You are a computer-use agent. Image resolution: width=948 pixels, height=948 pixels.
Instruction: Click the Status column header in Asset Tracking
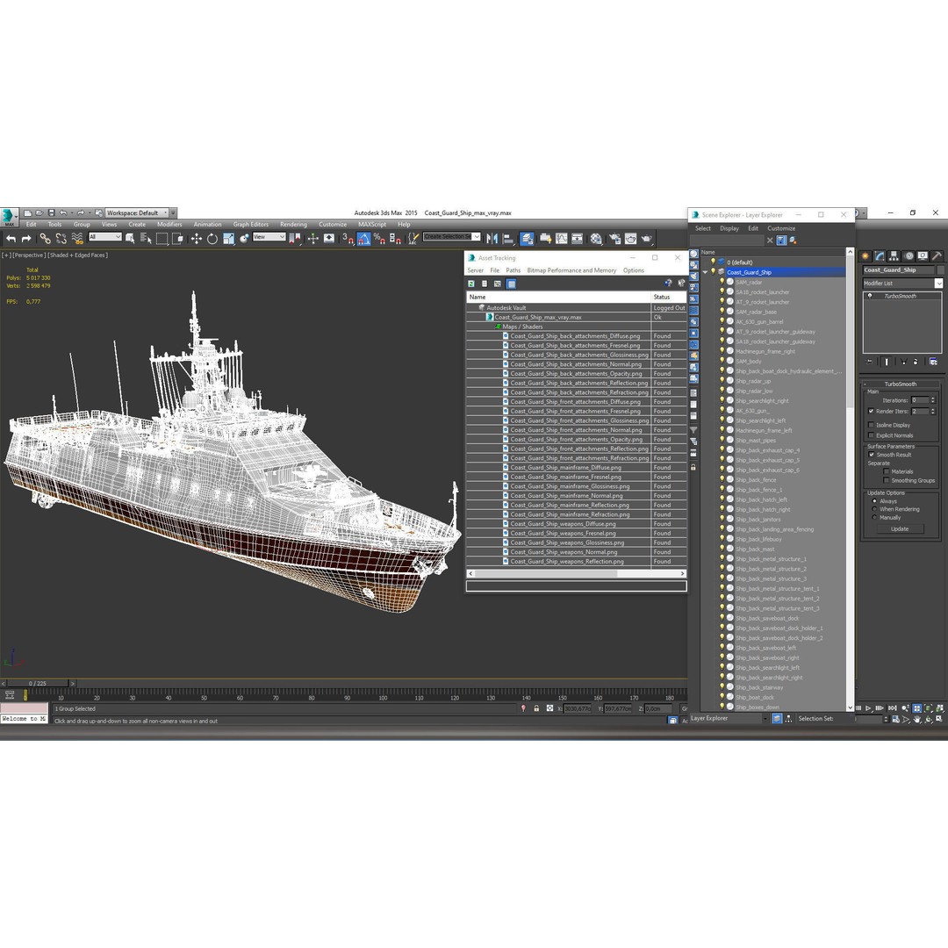[669, 297]
